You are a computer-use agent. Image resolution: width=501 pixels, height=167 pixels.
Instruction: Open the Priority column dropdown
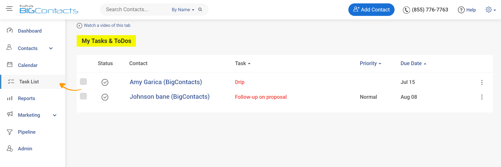click(370, 63)
